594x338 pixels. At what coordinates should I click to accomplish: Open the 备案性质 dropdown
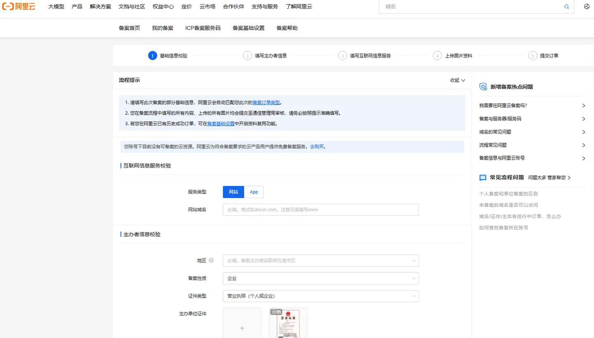(x=321, y=278)
